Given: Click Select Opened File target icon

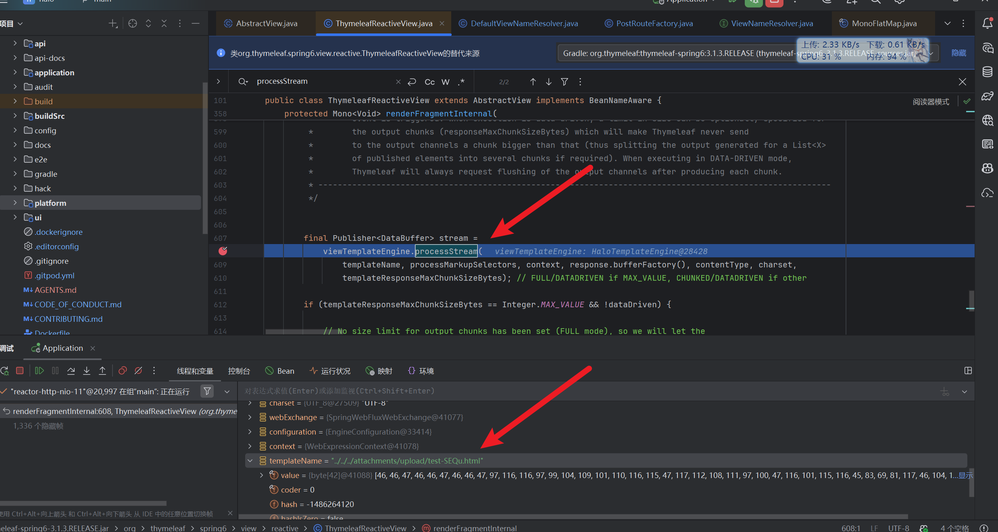Looking at the screenshot, I should point(133,23).
